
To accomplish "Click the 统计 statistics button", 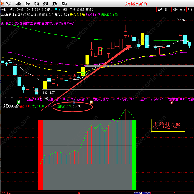I will [x=175, y=10].
